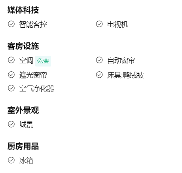Select the 媒体科技 section heading
182x173 pixels.
23,10
